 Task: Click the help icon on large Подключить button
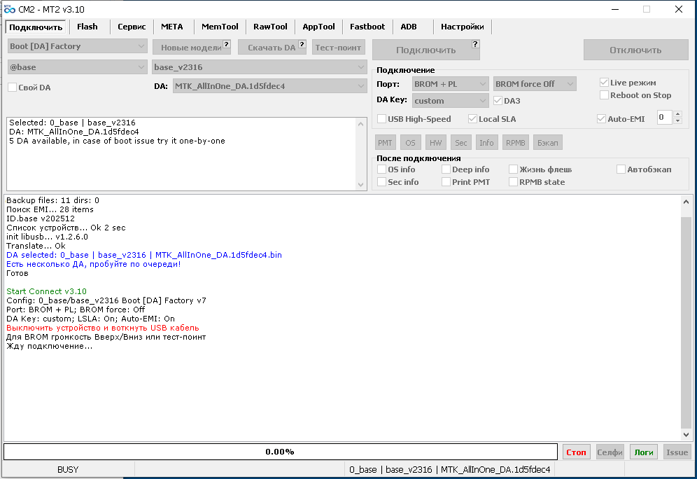point(475,44)
